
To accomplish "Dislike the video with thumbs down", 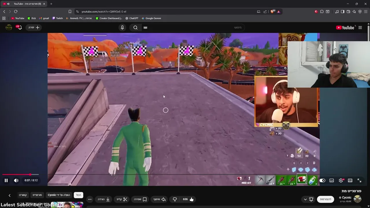I will pyautogui.click(x=175, y=199).
